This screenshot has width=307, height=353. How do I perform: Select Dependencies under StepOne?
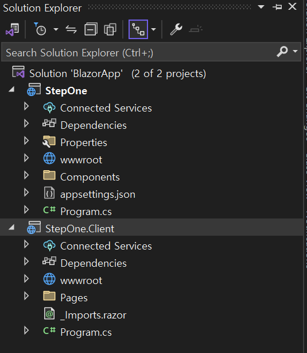[x=94, y=125]
